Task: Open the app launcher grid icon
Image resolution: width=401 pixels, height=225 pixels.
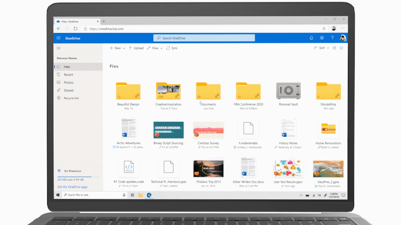Action: [x=58, y=38]
